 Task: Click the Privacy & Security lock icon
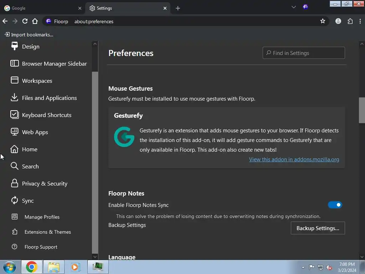click(14, 183)
